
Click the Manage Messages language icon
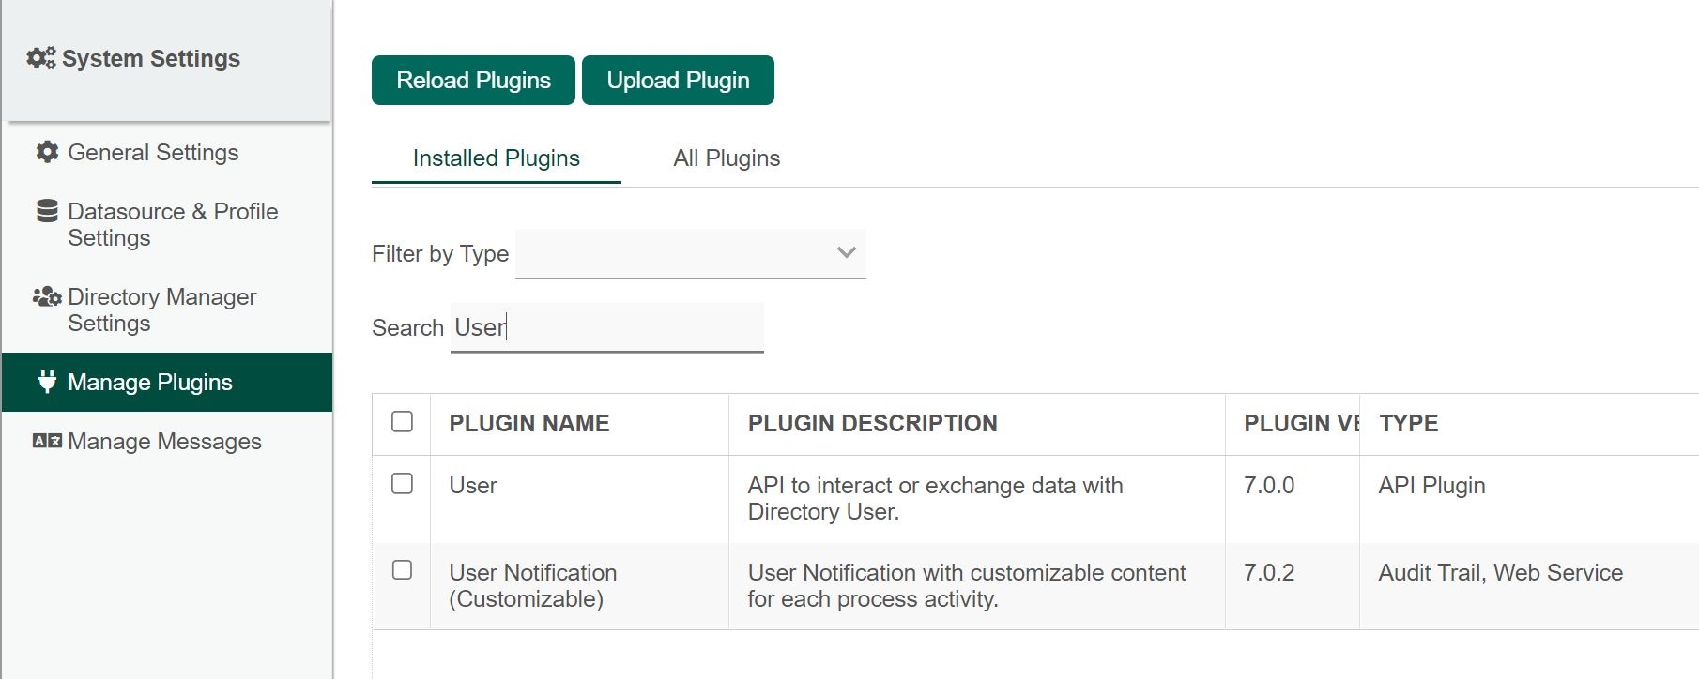[x=47, y=441]
